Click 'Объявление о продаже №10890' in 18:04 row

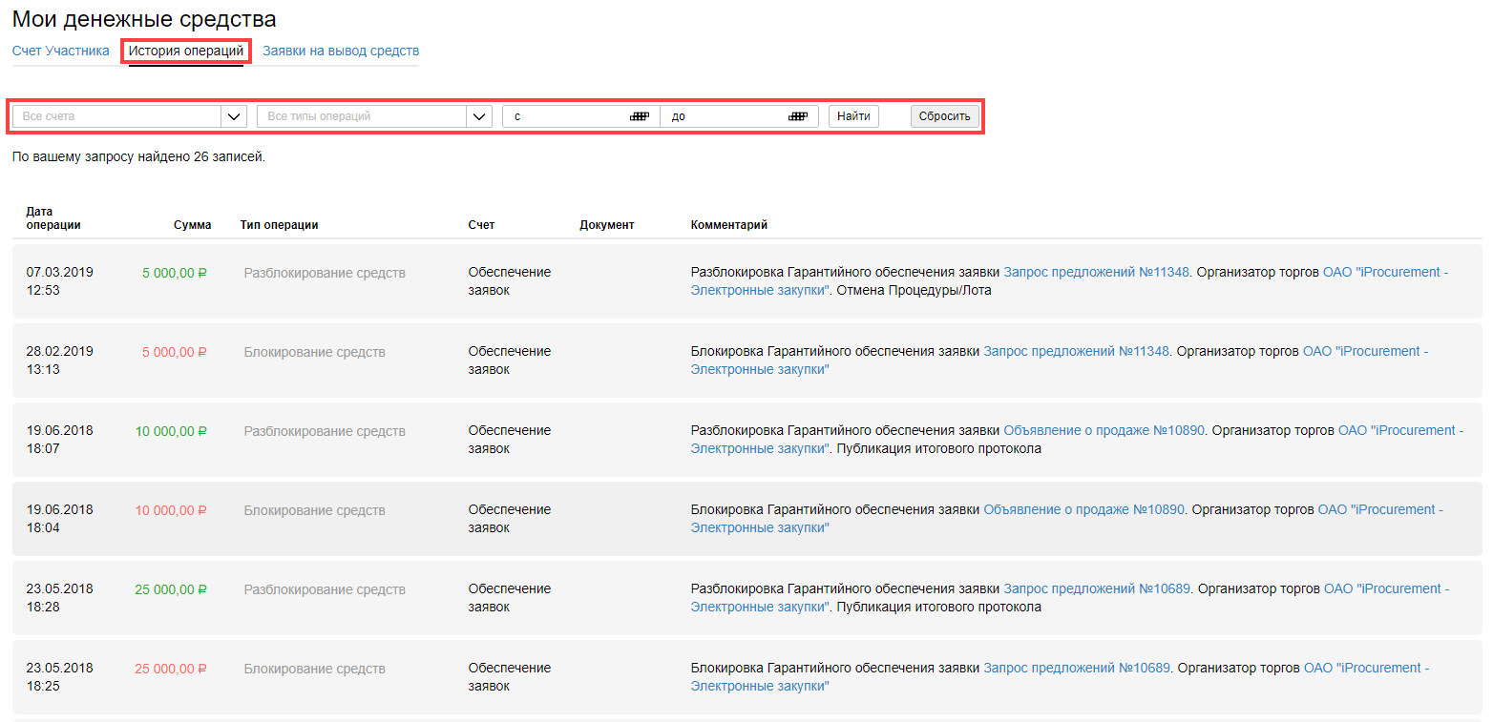pyautogui.click(x=1083, y=509)
